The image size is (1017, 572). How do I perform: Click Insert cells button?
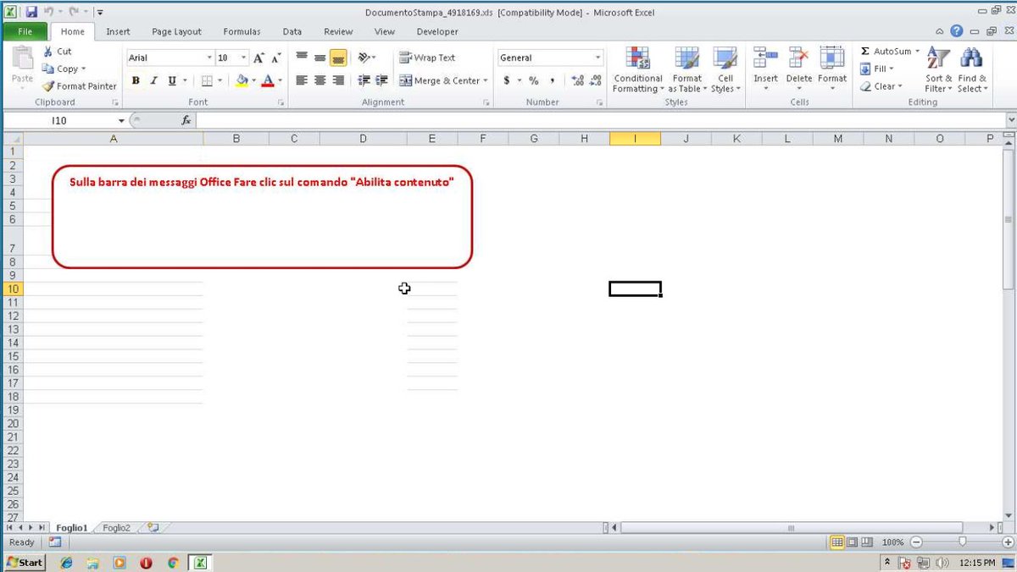765,69
